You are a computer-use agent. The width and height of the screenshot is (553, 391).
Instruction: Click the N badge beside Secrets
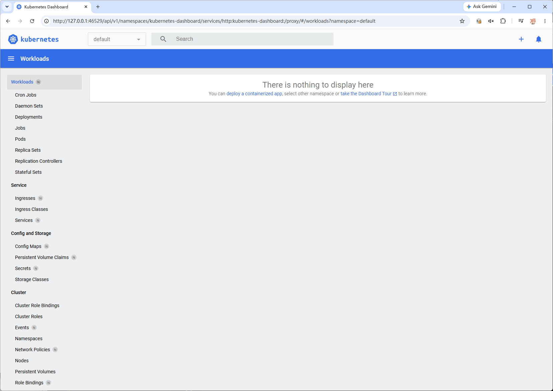point(36,268)
